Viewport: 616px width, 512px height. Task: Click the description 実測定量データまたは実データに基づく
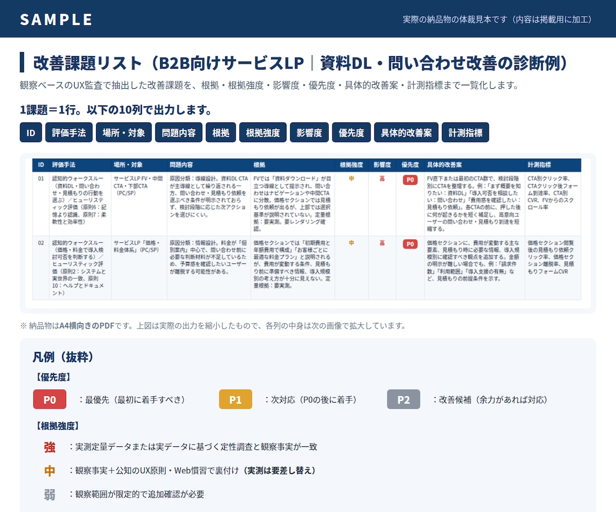point(196,446)
